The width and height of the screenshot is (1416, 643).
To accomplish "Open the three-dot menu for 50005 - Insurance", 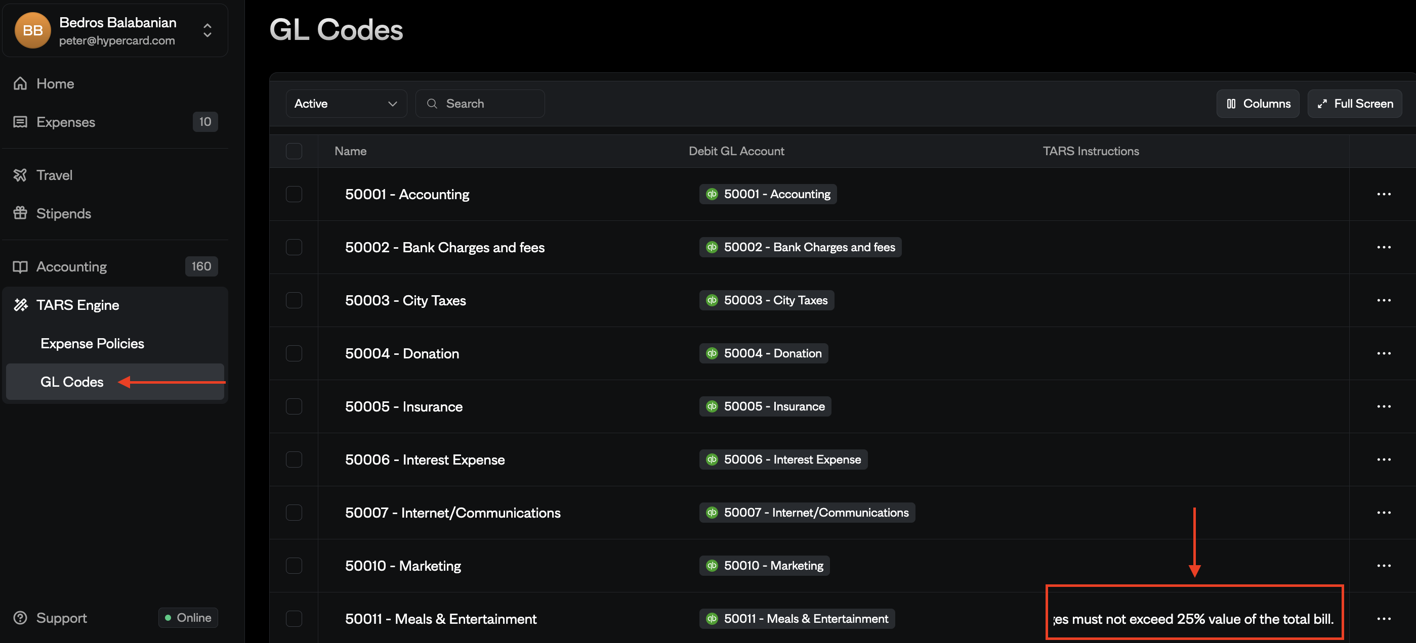I will pyautogui.click(x=1384, y=406).
